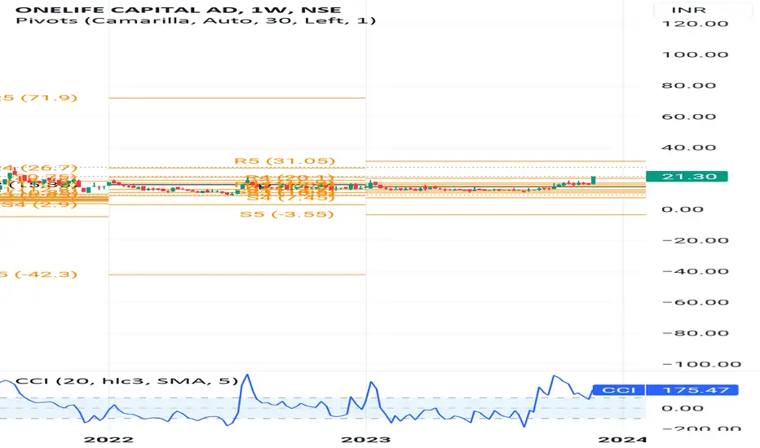Select the Pivots Camarilla indicator legend
The image size is (760, 448).
pos(196,21)
